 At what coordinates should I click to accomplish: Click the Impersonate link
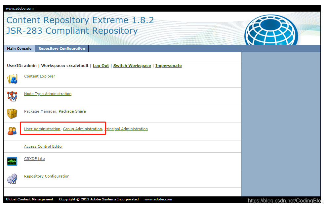(x=169, y=66)
